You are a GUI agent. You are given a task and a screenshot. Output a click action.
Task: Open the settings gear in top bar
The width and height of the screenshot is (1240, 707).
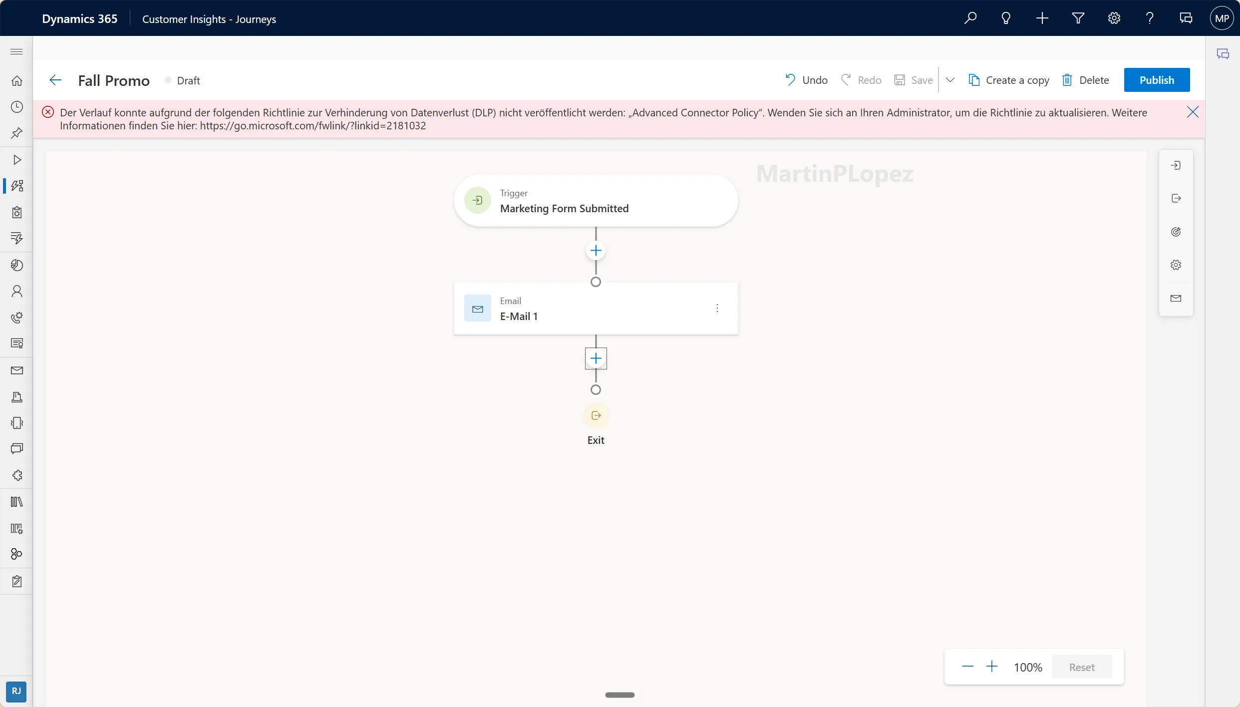click(1114, 18)
